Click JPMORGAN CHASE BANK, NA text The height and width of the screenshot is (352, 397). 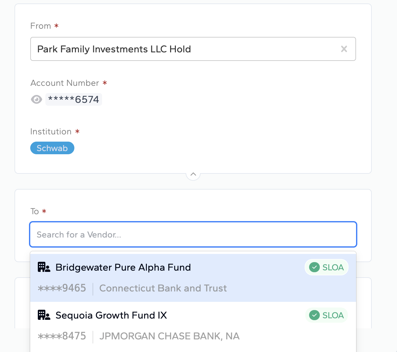click(x=169, y=336)
